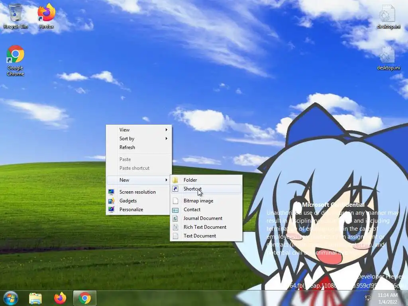Viewport: 408px width, 306px height.
Task: Launch Firefox from the taskbar
Action: pos(60,298)
